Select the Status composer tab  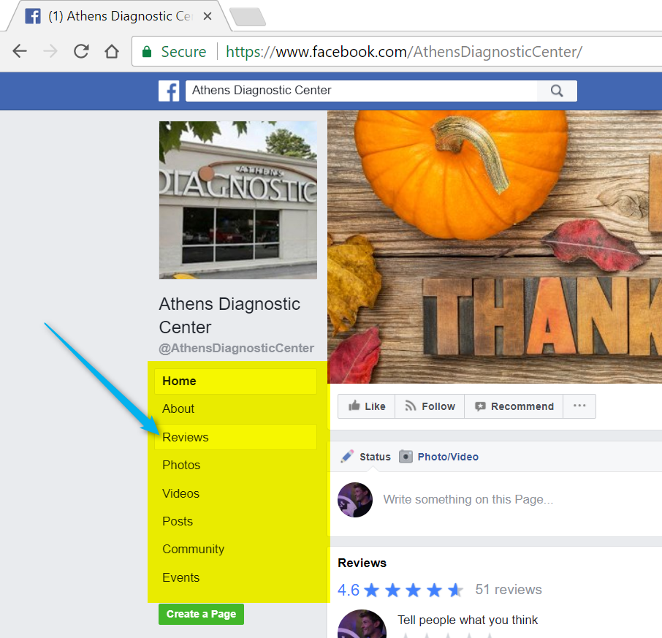tap(375, 457)
